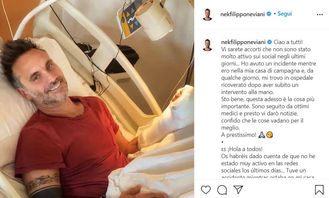
Task: Click the 'A prestissimo!' line of caption
Action: [x=239, y=135]
